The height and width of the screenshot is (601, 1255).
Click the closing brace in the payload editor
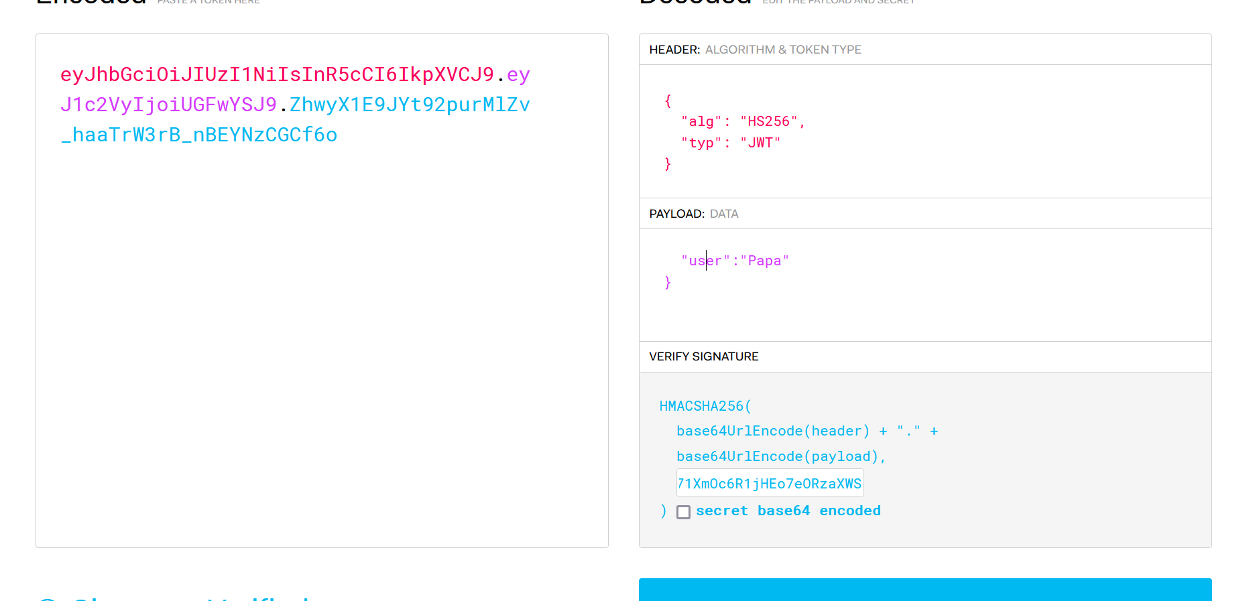[668, 282]
